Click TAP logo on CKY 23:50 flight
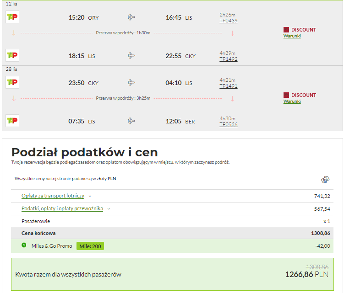This screenshot has height=293, width=344. [12, 82]
